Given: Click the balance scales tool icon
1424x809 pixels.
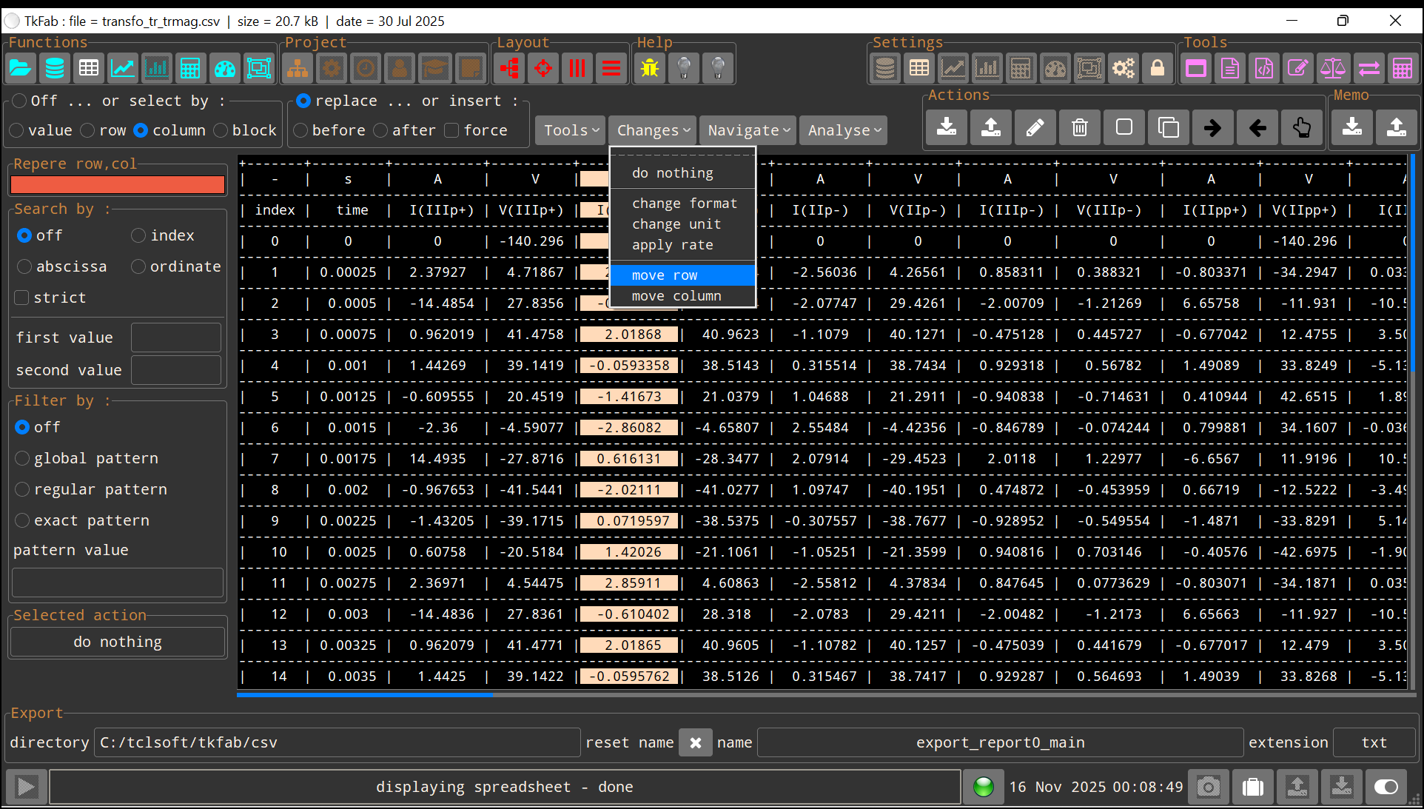Looking at the screenshot, I should click(x=1332, y=69).
